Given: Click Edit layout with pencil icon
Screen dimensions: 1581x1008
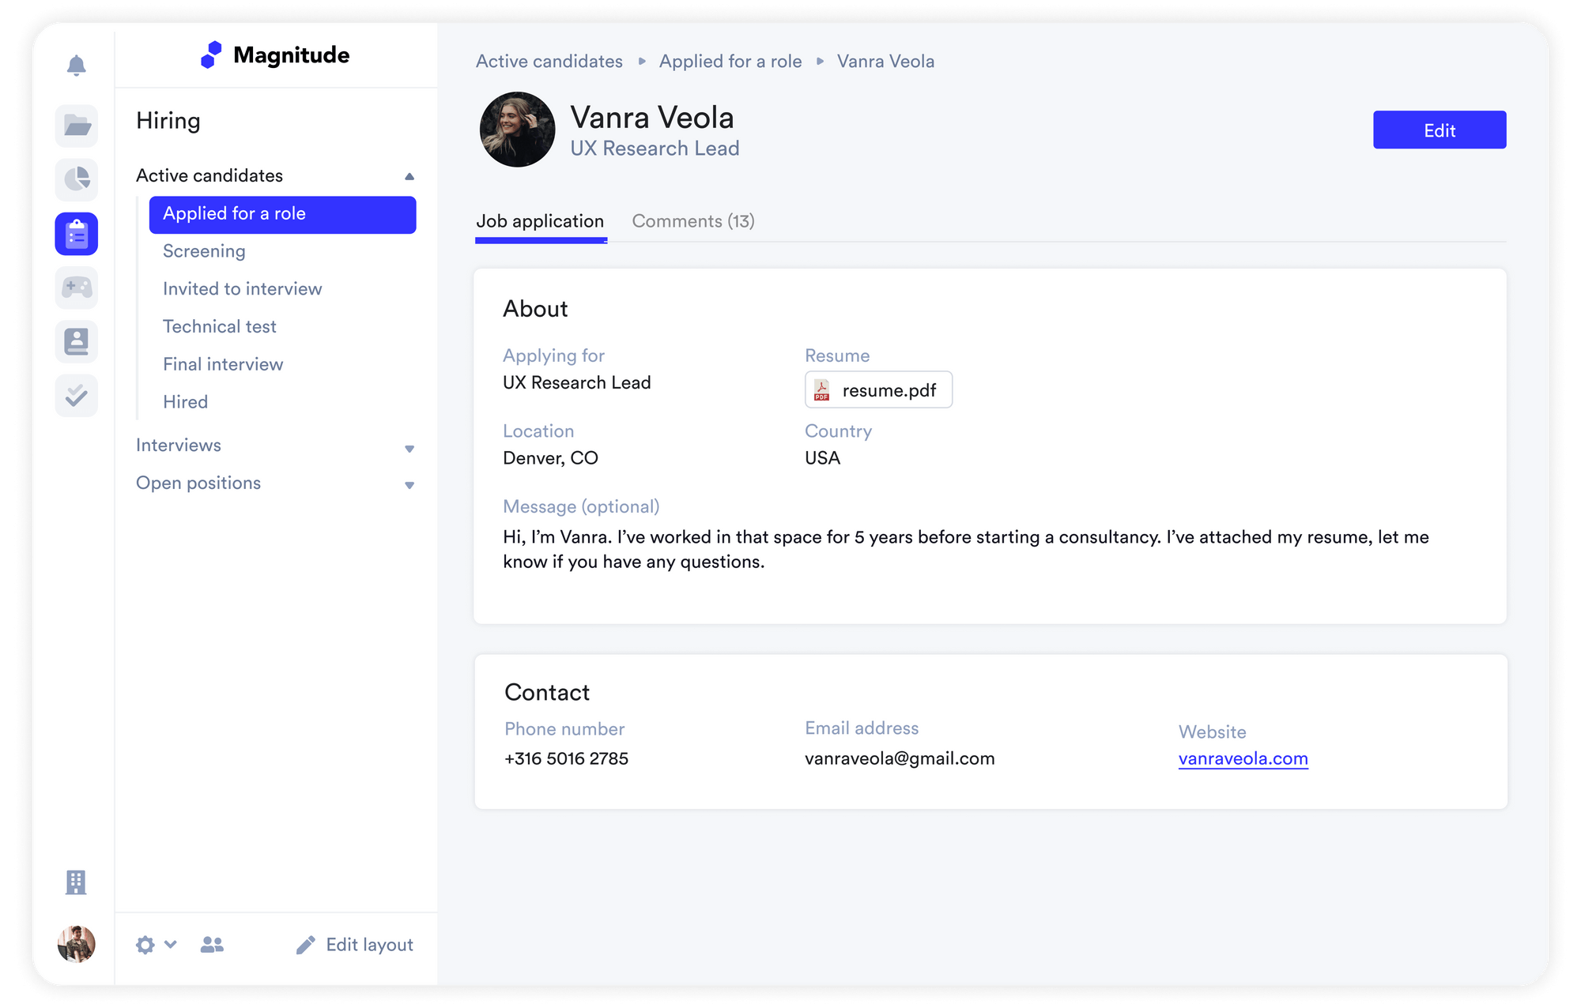Looking at the screenshot, I should pos(355,945).
